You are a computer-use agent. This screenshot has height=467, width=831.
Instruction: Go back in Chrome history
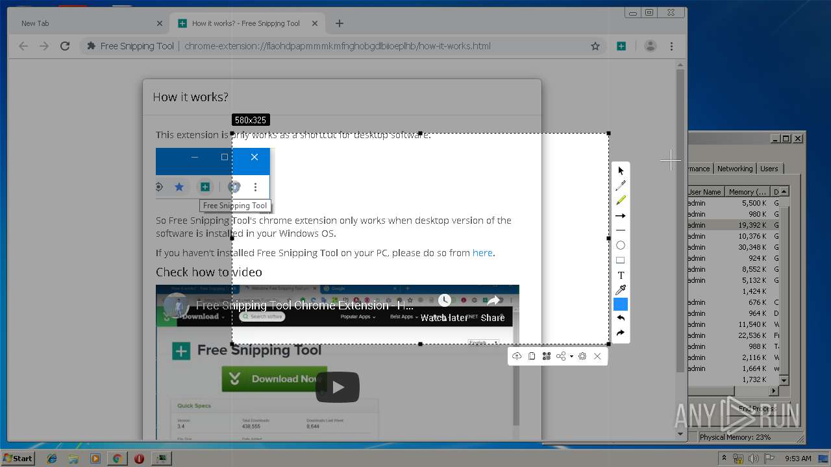23,46
